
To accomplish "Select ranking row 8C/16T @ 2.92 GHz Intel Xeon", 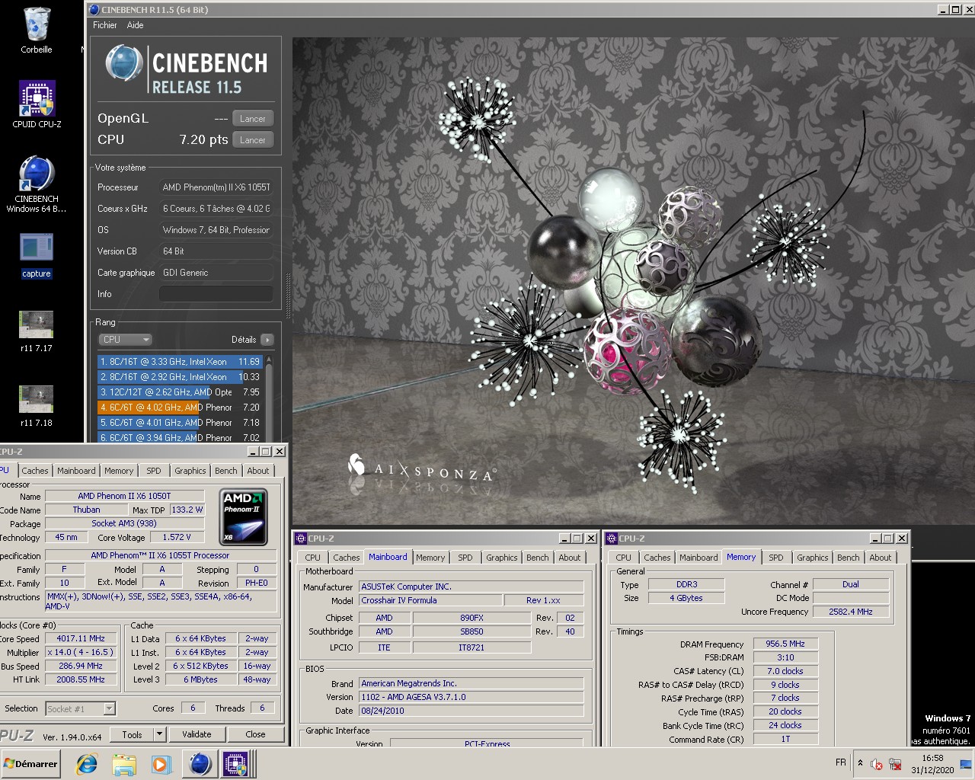I will 180,377.
